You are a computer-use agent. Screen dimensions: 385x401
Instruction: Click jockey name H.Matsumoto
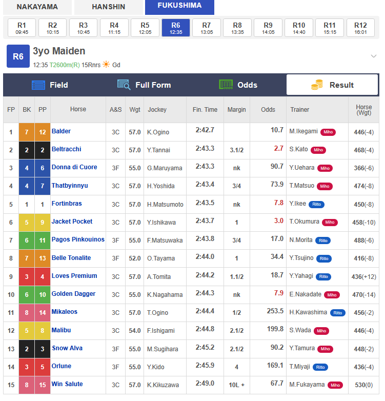tap(165, 205)
